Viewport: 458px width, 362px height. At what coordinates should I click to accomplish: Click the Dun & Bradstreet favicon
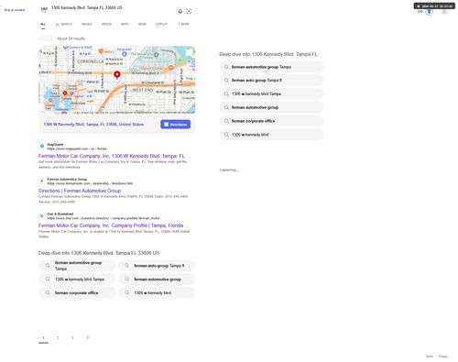pos(42,215)
